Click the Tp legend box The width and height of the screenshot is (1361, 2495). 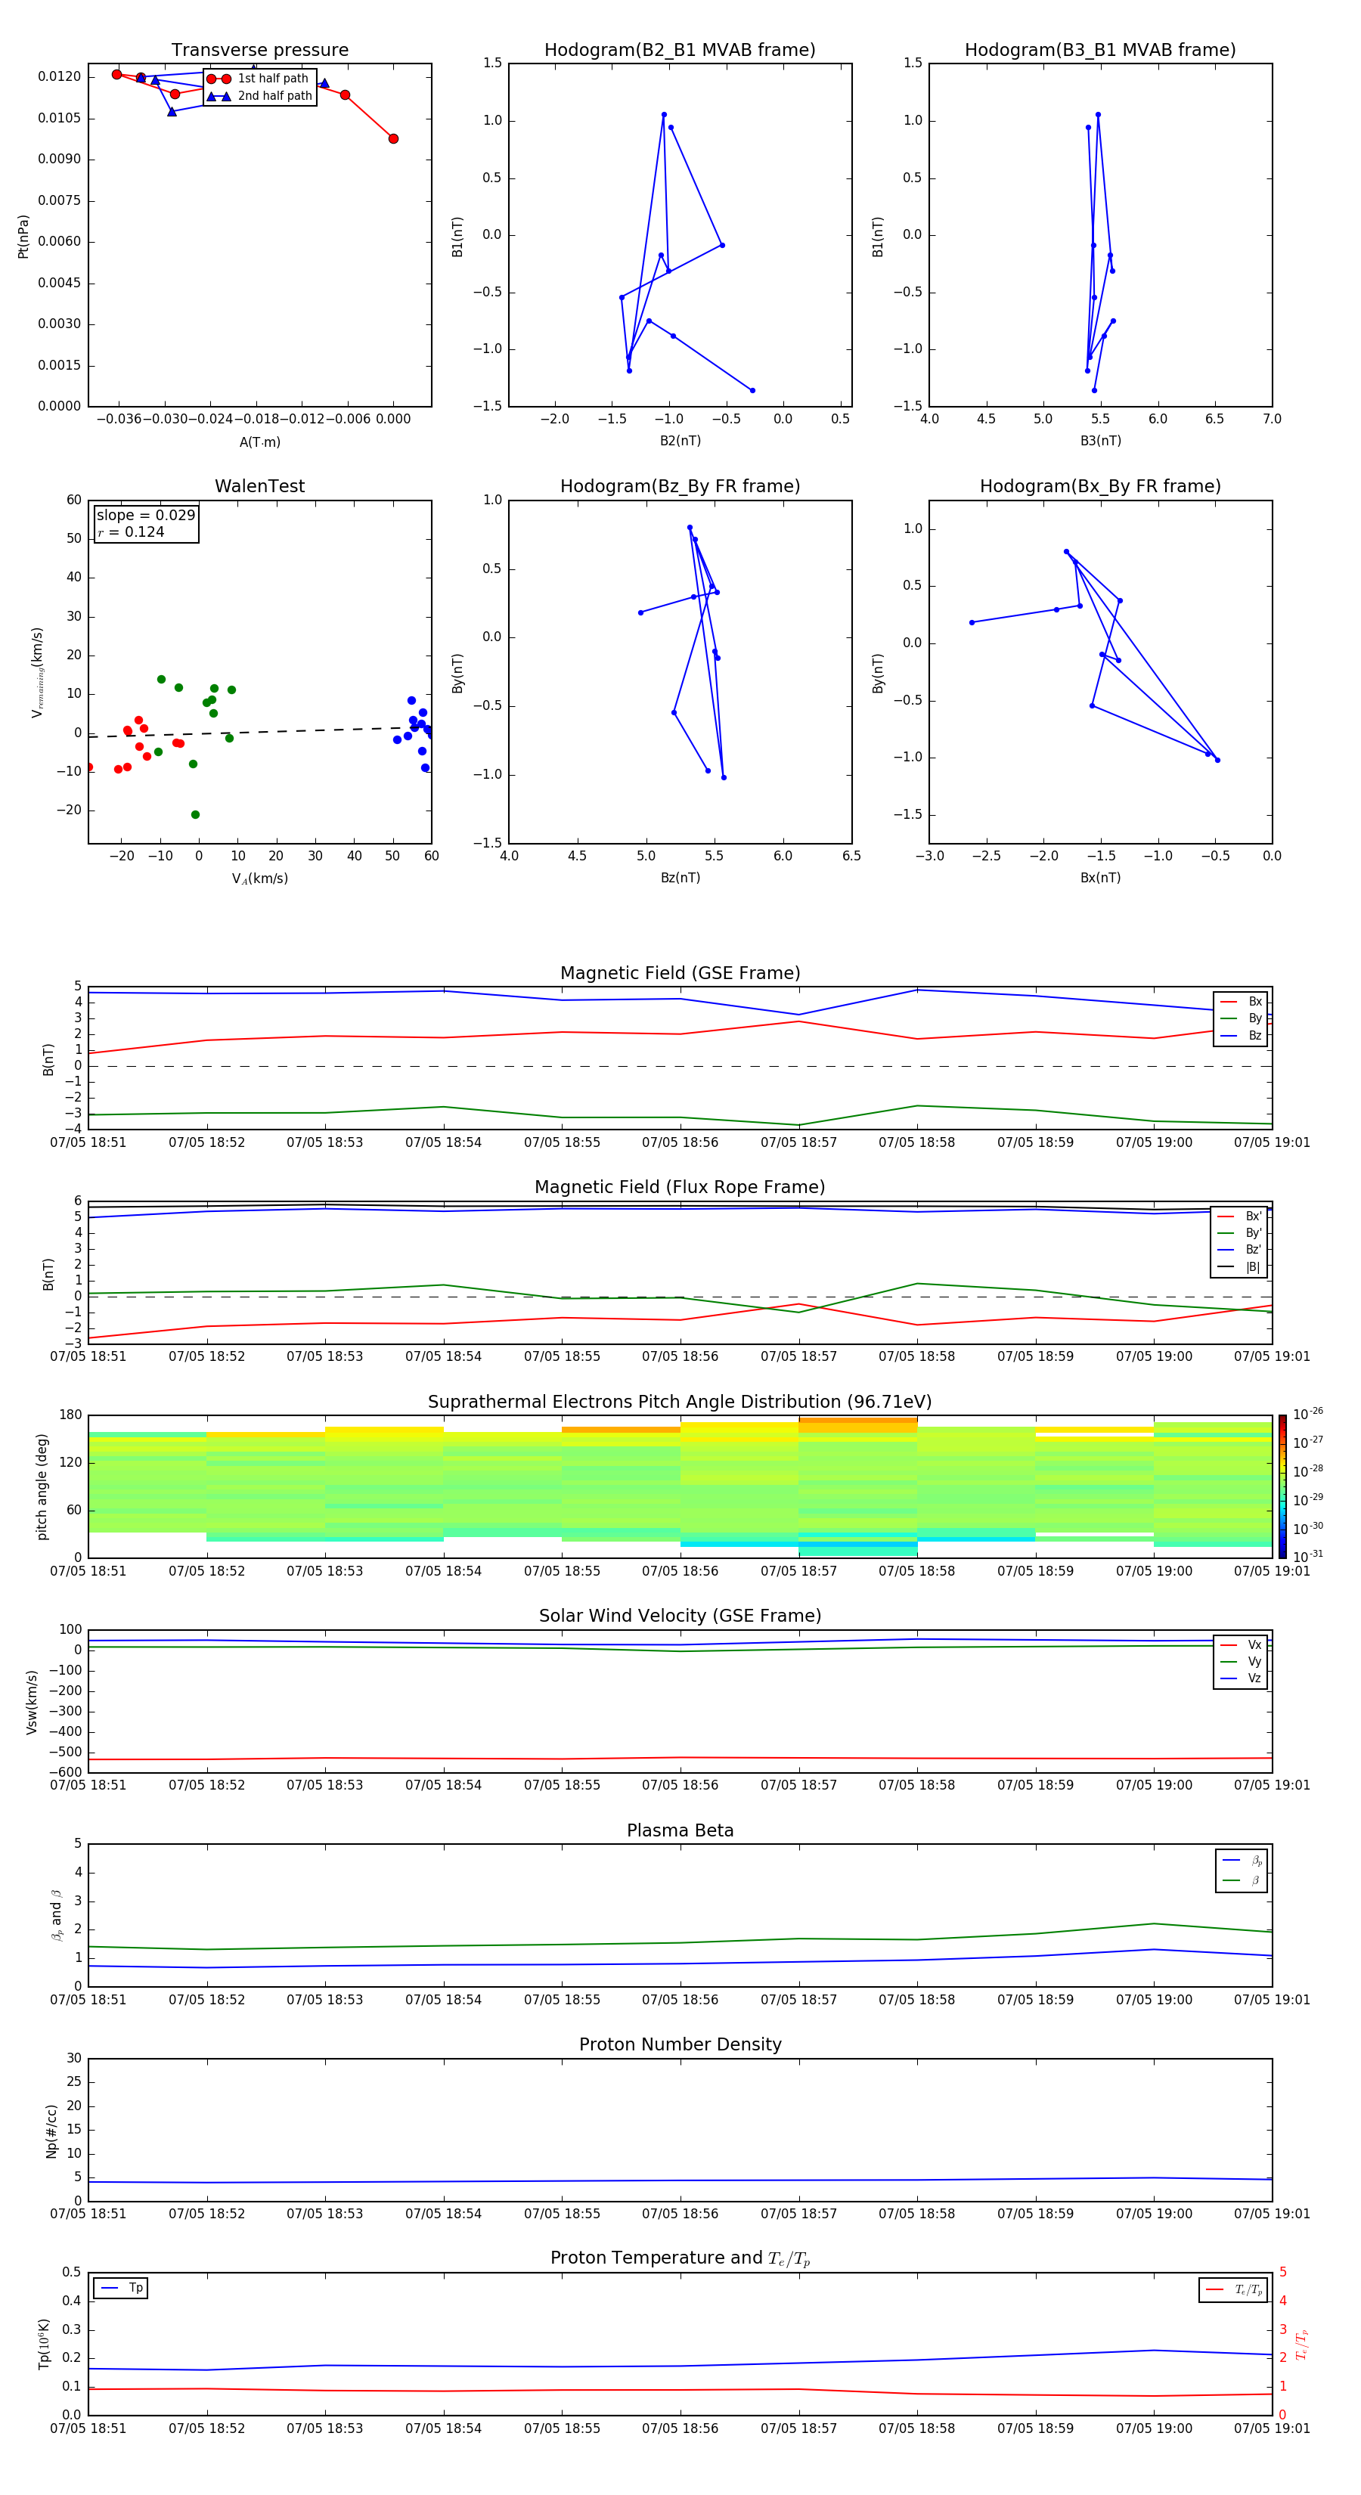(120, 2289)
